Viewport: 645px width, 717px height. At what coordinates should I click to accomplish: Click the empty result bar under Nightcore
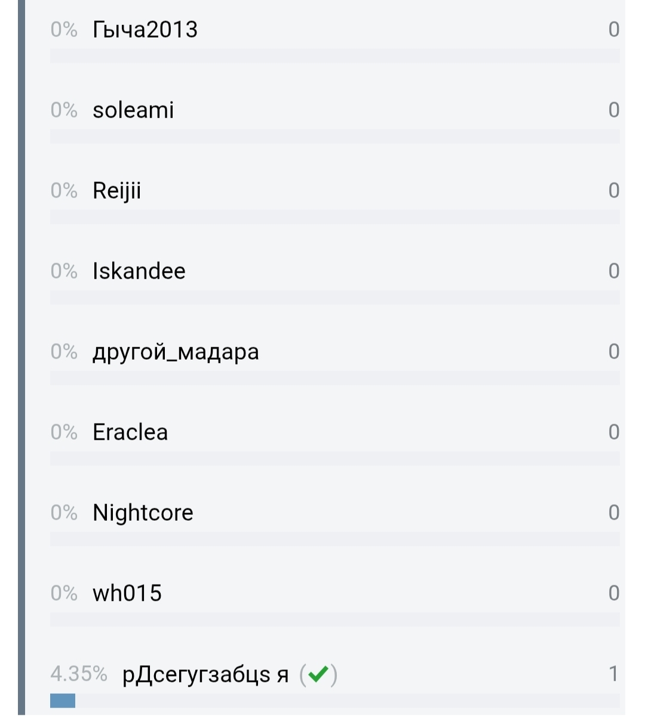coord(334,539)
